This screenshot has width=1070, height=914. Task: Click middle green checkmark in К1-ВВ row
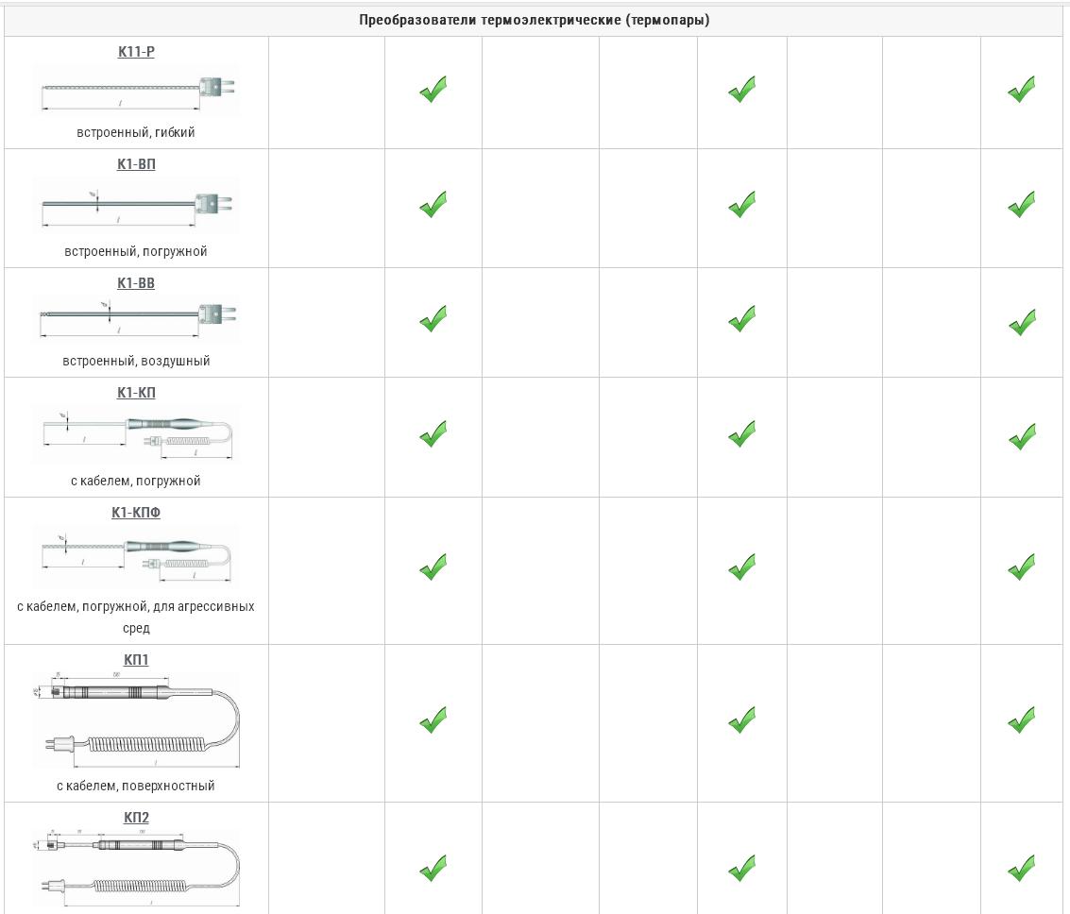[741, 320]
